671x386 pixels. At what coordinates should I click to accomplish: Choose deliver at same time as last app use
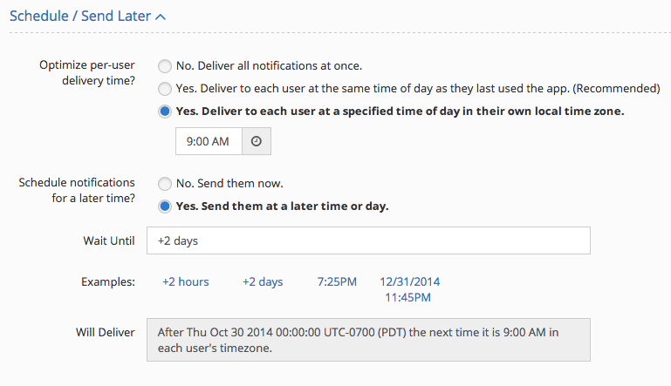(165, 89)
